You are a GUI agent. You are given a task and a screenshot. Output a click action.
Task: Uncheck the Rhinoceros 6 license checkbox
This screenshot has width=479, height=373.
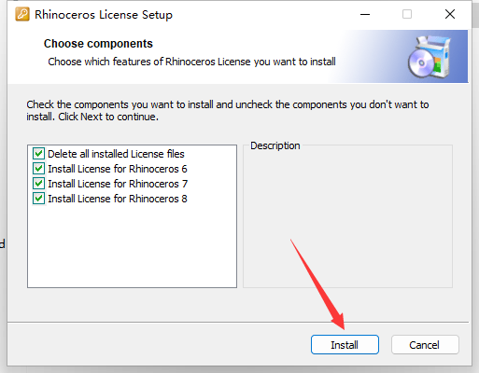tap(38, 169)
